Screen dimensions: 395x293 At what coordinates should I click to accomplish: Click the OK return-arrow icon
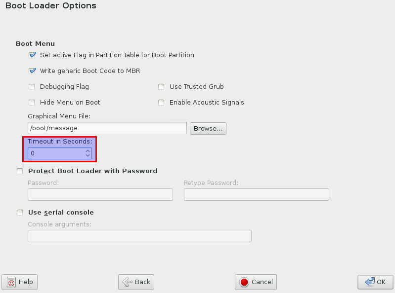coord(369,282)
